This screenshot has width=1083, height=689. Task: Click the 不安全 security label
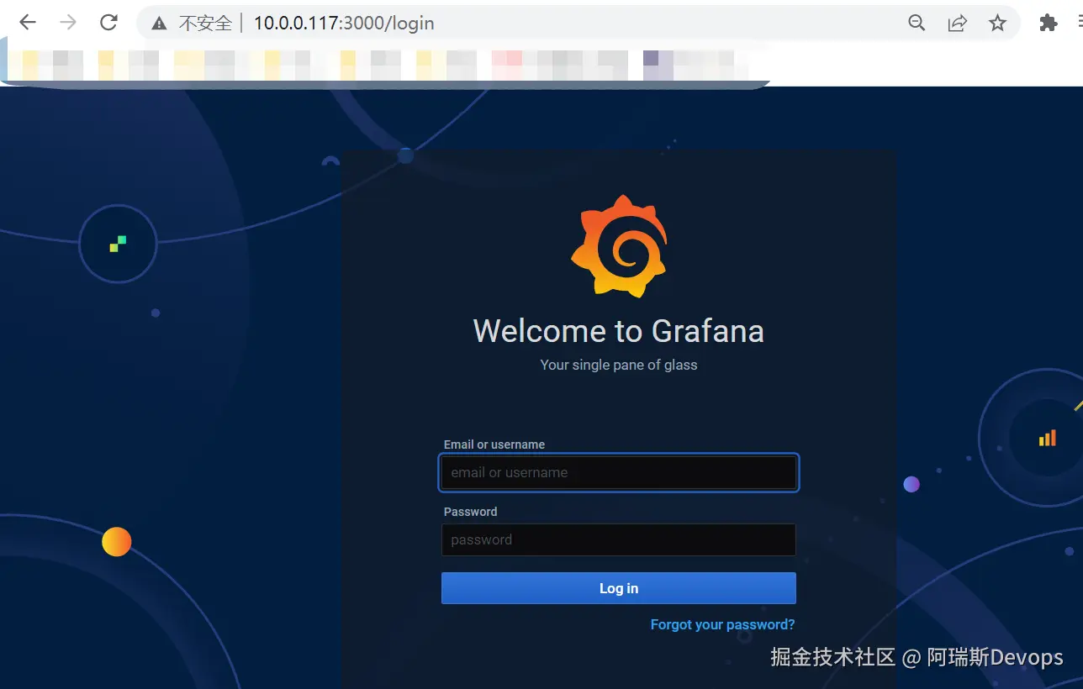click(x=205, y=24)
